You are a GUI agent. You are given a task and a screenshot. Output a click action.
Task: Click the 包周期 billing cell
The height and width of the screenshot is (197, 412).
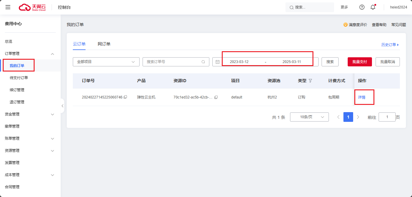pos(334,97)
